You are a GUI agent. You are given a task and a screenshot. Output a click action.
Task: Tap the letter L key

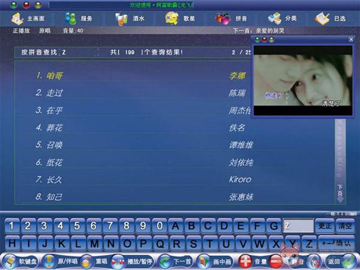[x=78, y=244]
